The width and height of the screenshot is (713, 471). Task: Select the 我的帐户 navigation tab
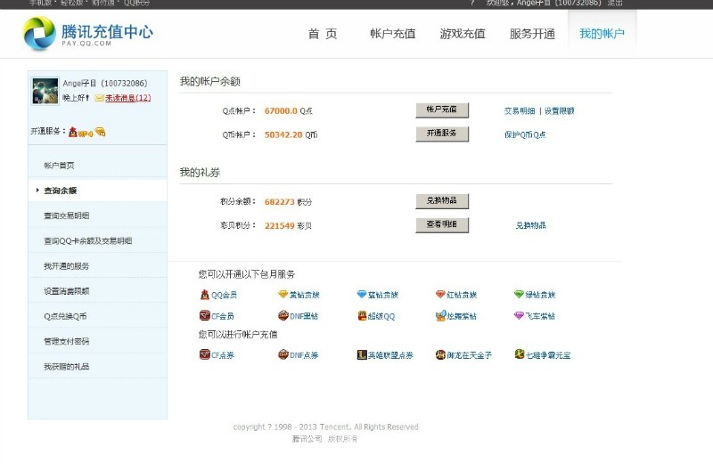pos(602,34)
